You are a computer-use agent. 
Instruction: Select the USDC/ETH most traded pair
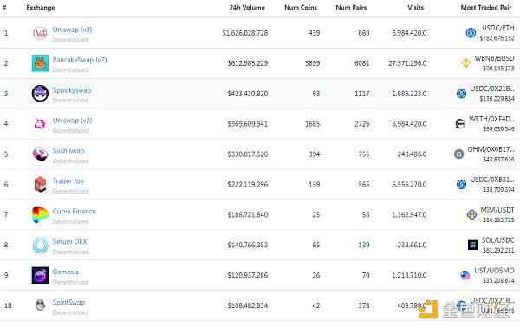click(x=497, y=28)
